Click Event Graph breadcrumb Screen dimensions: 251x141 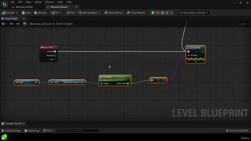(64, 24)
